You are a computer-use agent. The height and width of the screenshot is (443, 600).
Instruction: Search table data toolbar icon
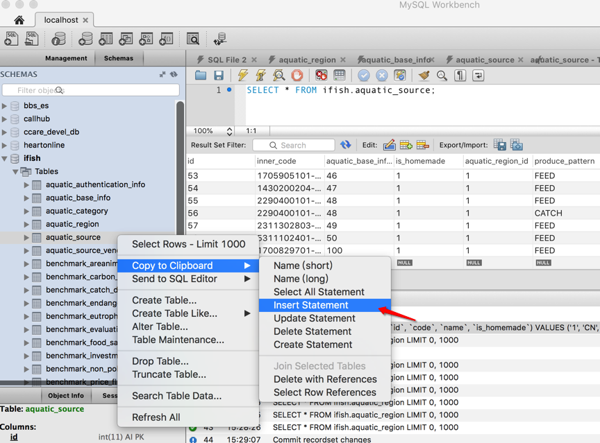[193, 39]
